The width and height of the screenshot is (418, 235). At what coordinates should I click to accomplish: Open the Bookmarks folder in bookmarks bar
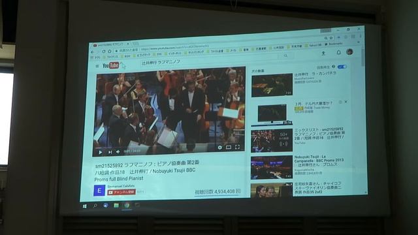click(x=334, y=44)
